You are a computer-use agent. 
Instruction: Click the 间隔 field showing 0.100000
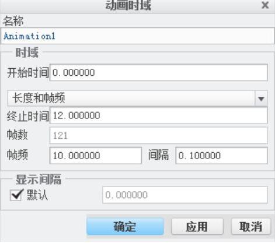(x=221, y=156)
